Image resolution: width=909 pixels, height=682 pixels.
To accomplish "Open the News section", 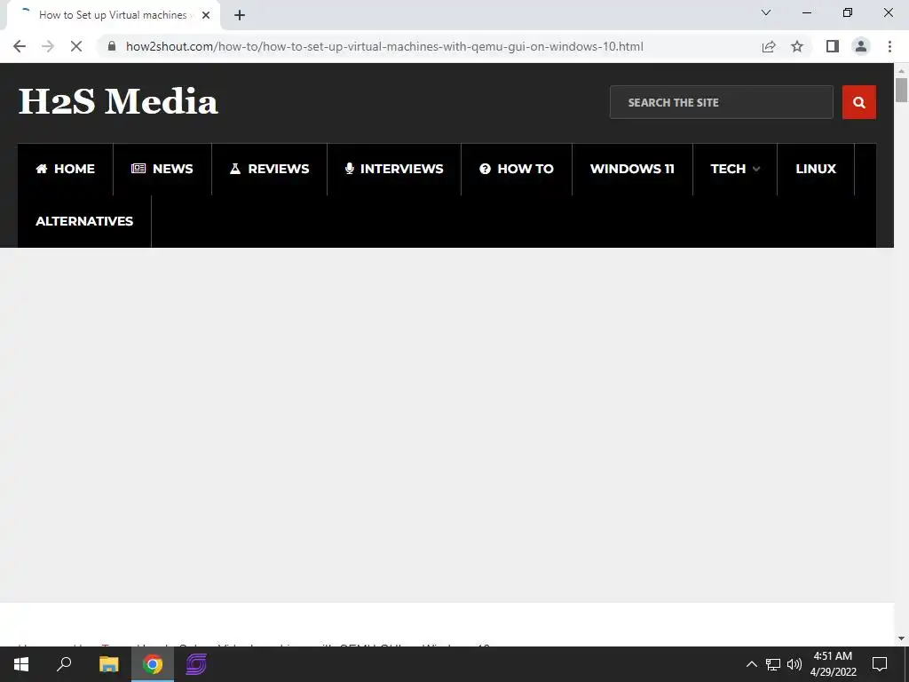I will 162,169.
